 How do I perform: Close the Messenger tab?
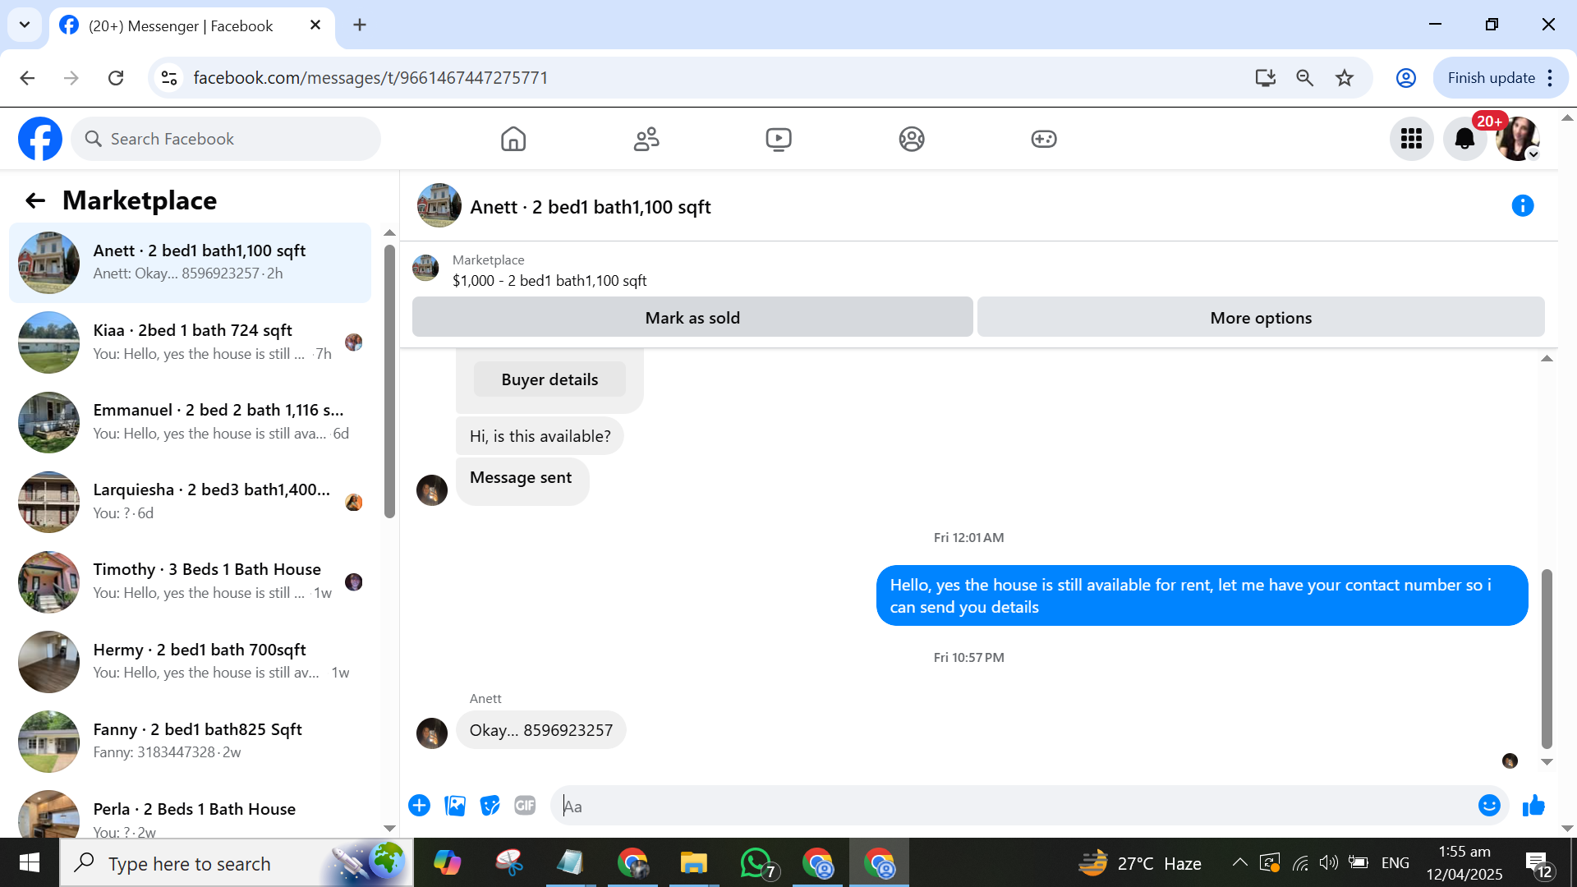(x=315, y=25)
